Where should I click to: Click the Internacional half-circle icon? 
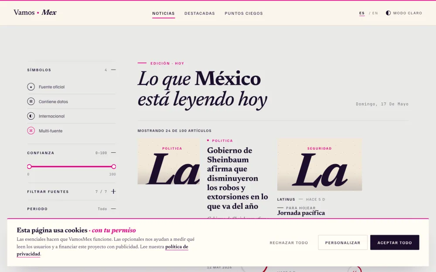[31, 116]
